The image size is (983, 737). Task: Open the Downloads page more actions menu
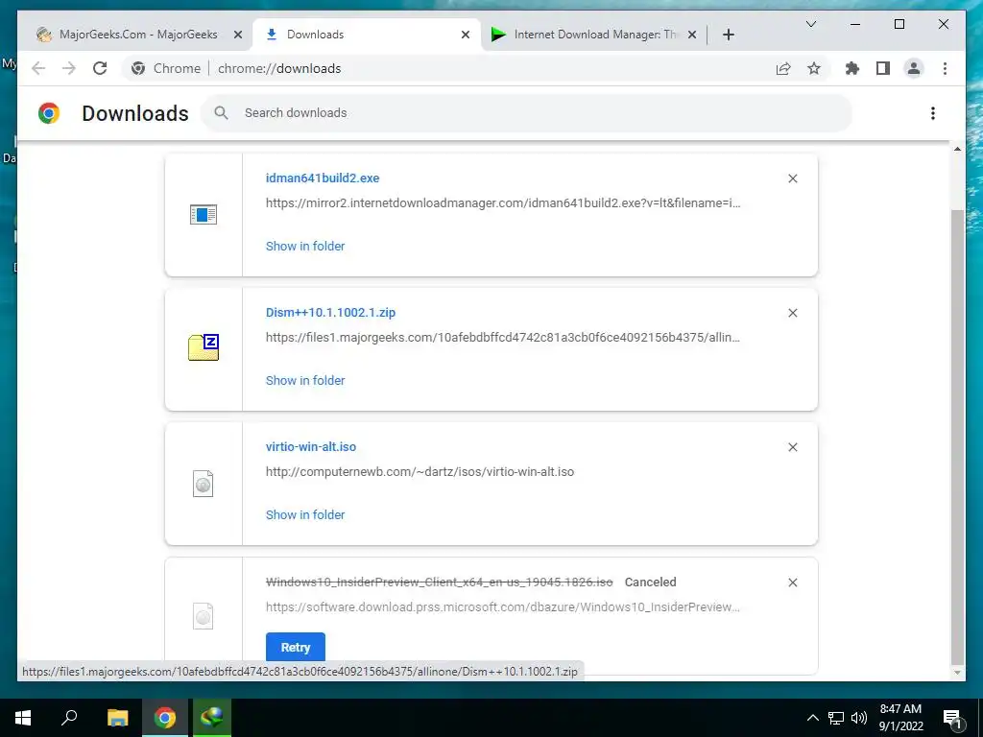pyautogui.click(x=933, y=113)
